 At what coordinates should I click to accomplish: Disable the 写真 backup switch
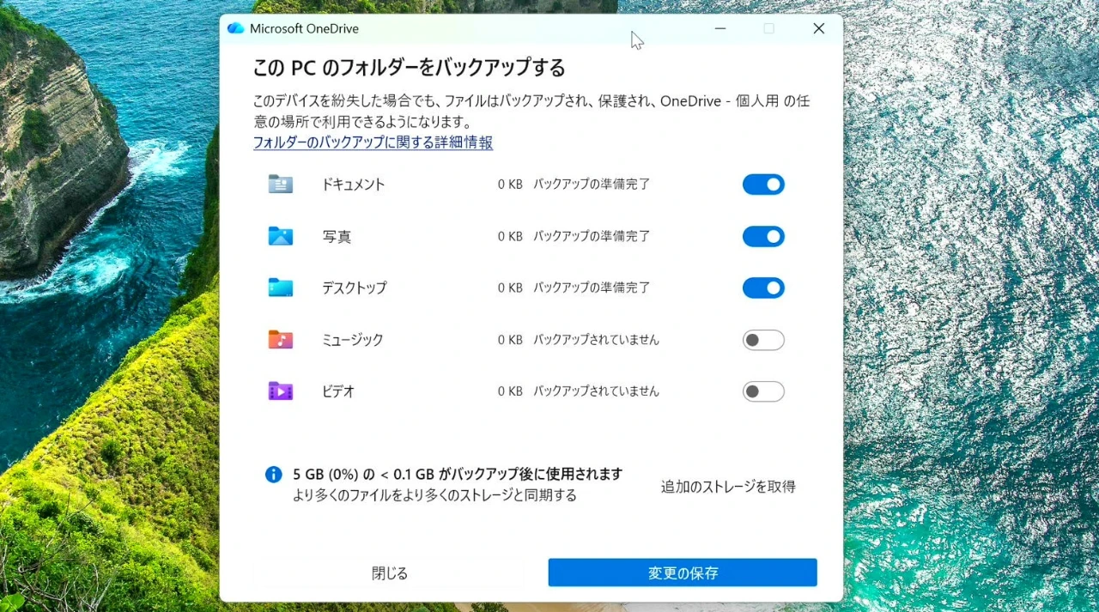(763, 236)
